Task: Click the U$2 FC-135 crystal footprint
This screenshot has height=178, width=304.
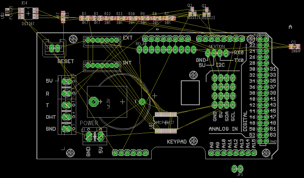Action: pyautogui.click(x=7, y=12)
